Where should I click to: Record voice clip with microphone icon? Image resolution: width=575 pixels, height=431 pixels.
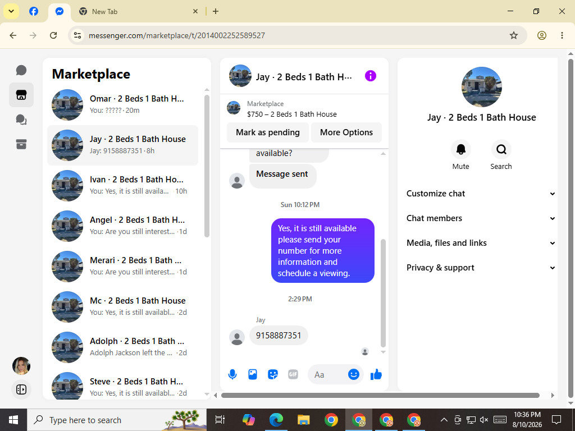(232, 374)
